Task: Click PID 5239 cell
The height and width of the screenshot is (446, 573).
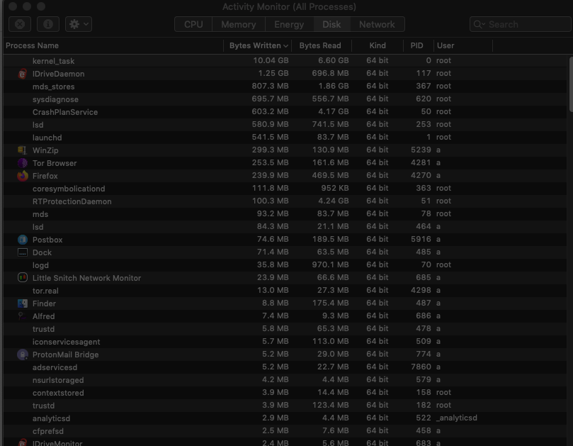Action: click(x=421, y=150)
